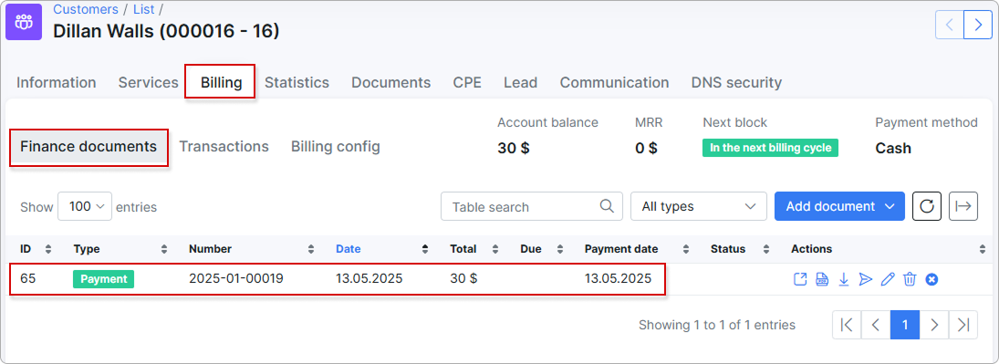Click the Dillan Walls customer title
This screenshot has width=999, height=364.
(166, 31)
